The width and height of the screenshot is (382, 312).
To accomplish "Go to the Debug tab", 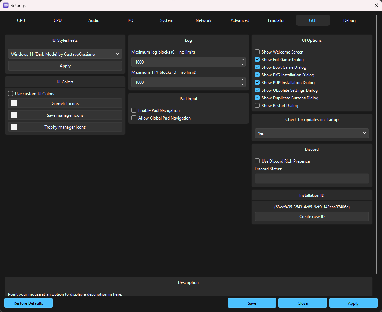I will point(349,20).
